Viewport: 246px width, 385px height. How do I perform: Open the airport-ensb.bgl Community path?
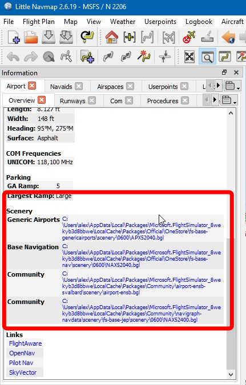coord(142,283)
